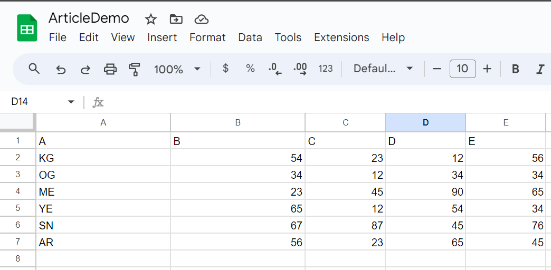
Task: Open more number formats 123
Action: pos(326,69)
